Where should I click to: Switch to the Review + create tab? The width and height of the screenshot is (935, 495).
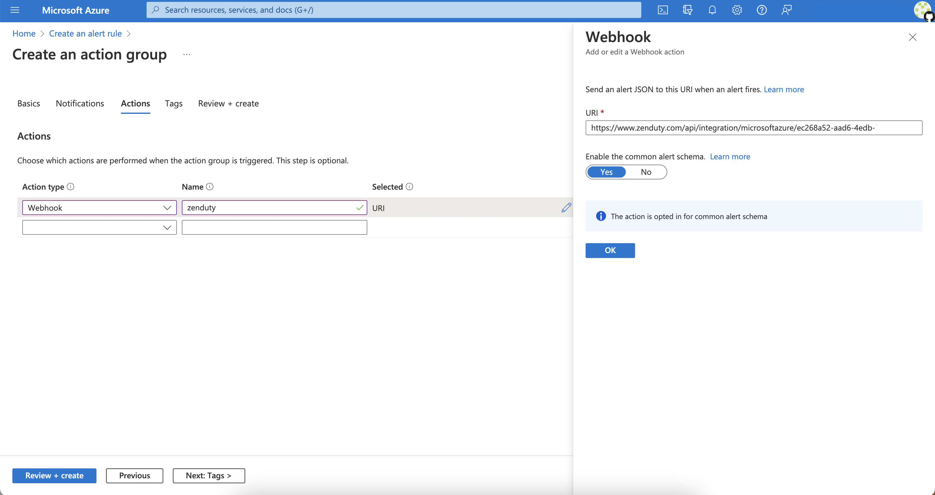pyautogui.click(x=228, y=104)
